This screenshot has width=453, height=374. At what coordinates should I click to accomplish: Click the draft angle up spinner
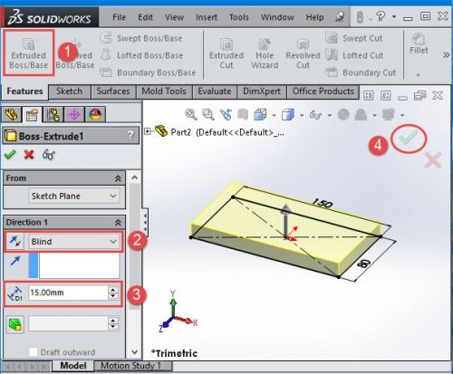[113, 321]
